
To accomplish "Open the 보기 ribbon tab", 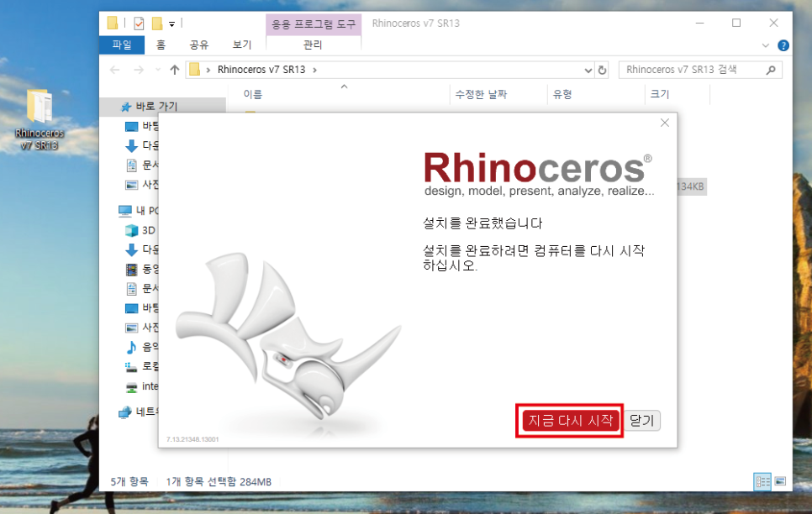I will coord(242,45).
